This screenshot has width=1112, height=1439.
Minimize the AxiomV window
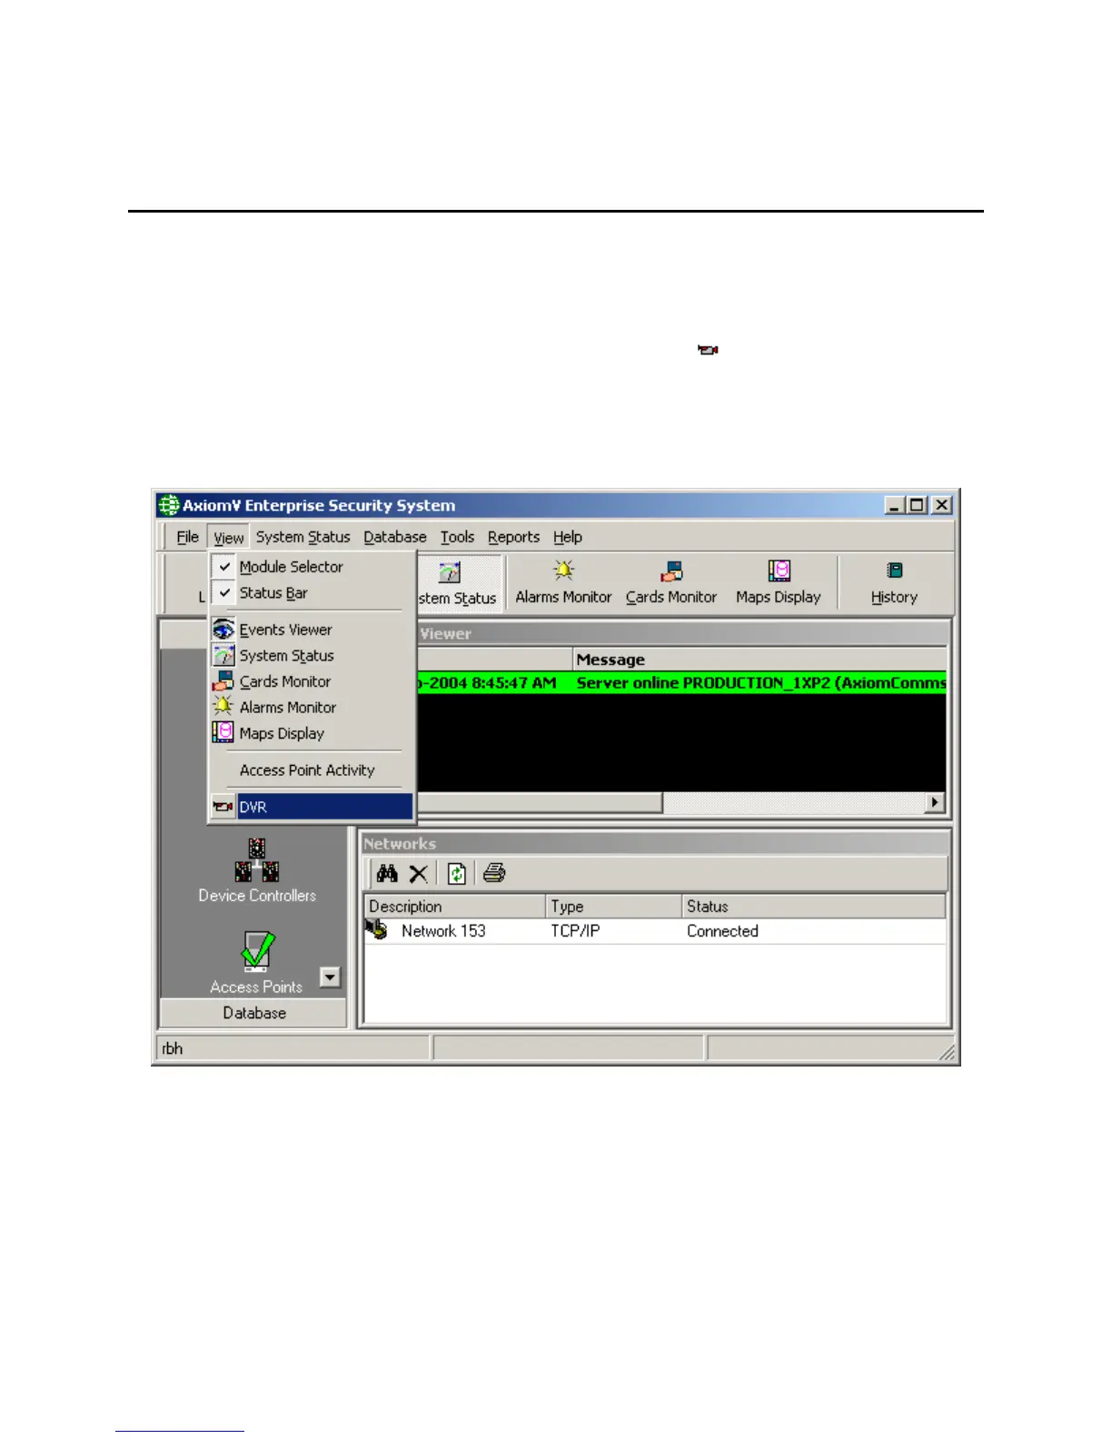click(x=895, y=505)
